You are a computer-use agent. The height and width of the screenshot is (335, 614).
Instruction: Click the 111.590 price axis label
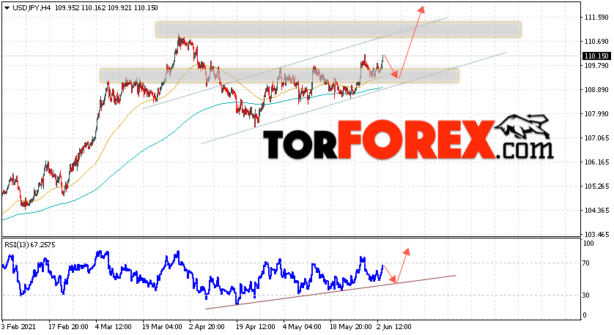(596, 18)
